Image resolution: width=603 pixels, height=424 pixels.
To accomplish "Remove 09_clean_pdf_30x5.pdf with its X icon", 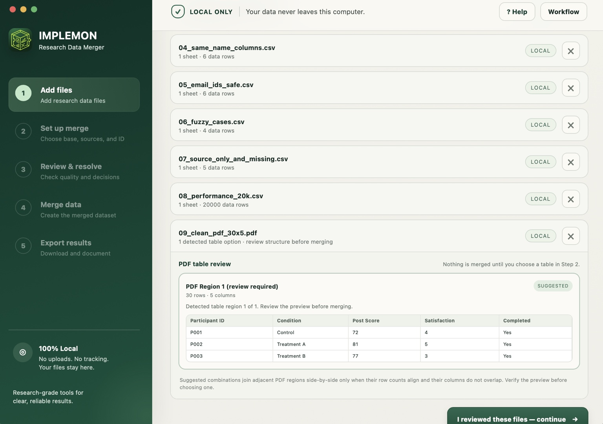I will pyautogui.click(x=571, y=236).
